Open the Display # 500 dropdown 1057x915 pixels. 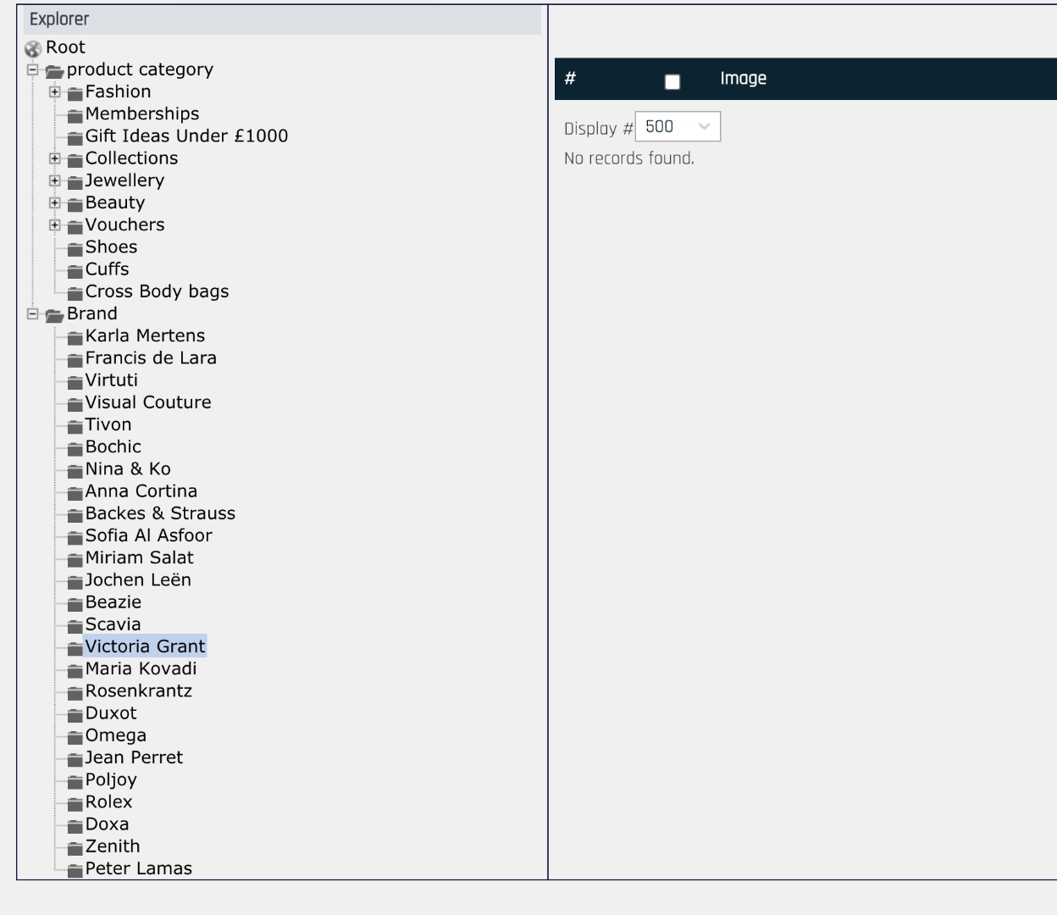[678, 126]
